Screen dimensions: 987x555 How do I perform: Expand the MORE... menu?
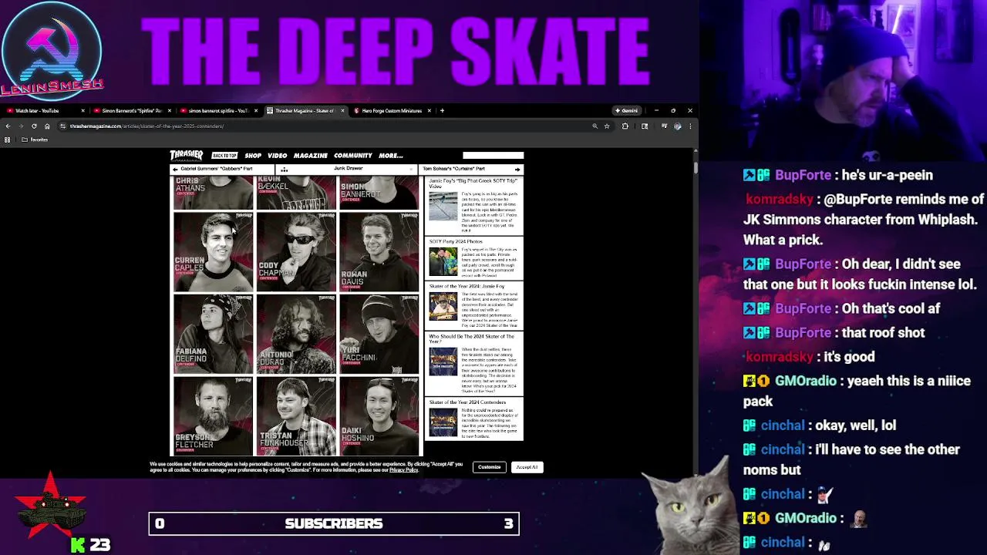[x=390, y=156]
